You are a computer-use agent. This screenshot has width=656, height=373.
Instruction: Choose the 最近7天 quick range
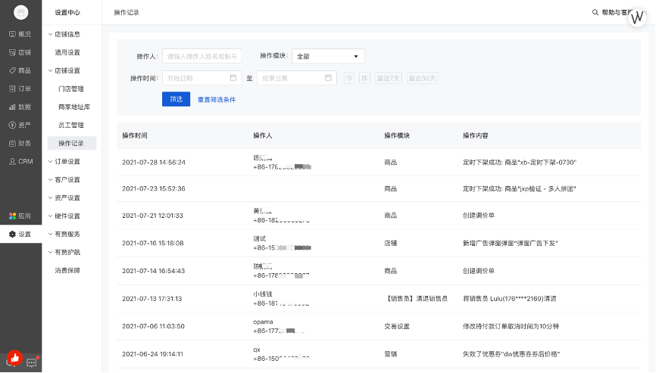coord(389,78)
